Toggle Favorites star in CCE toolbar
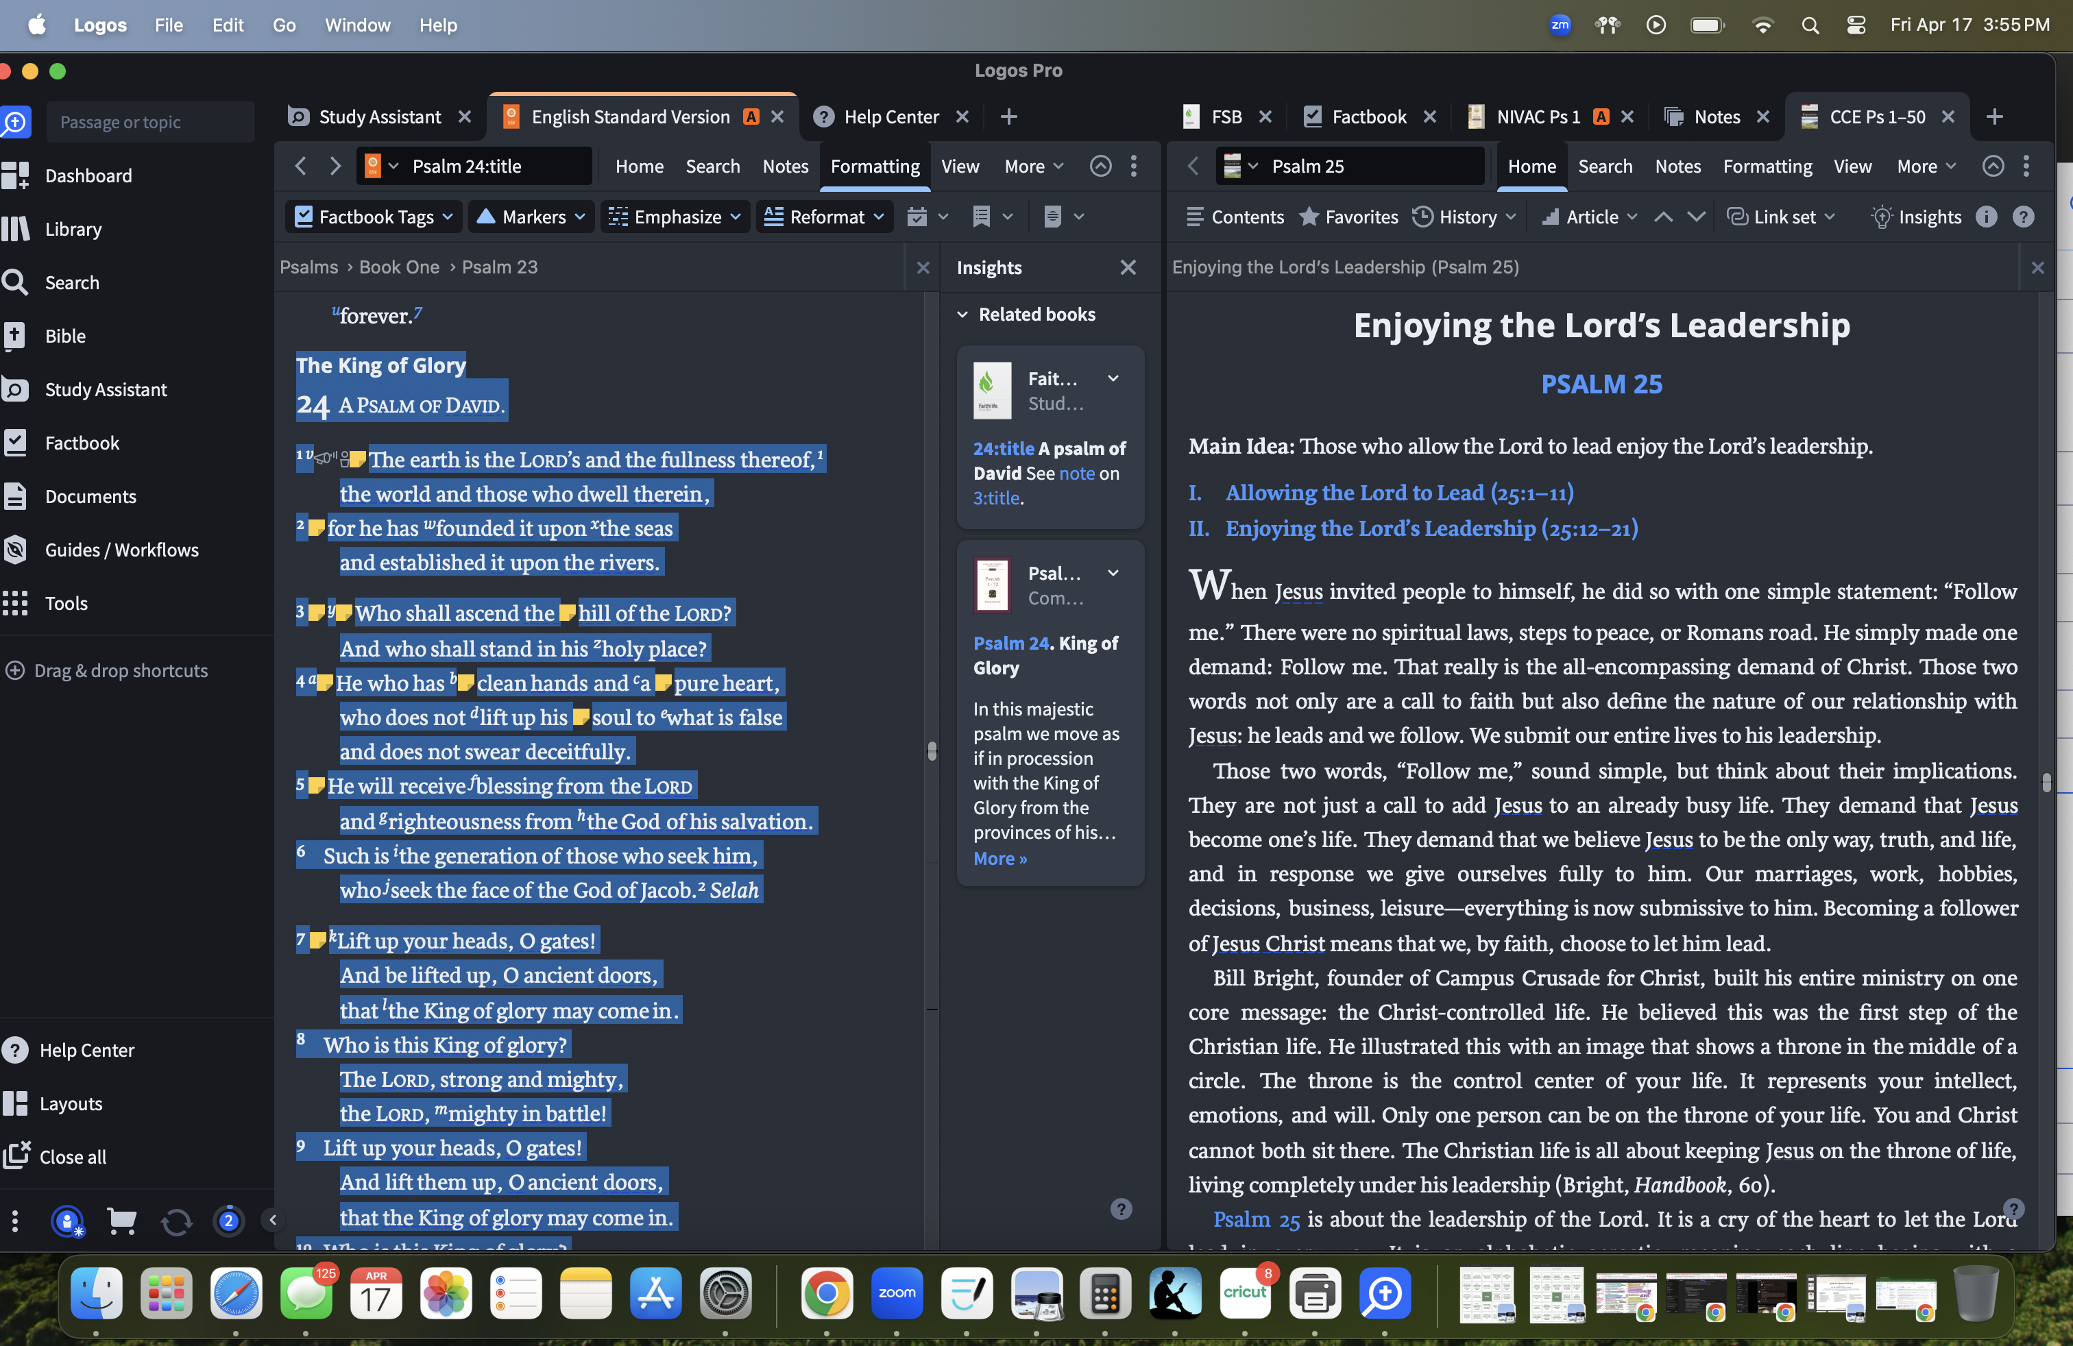 pyautogui.click(x=1348, y=217)
